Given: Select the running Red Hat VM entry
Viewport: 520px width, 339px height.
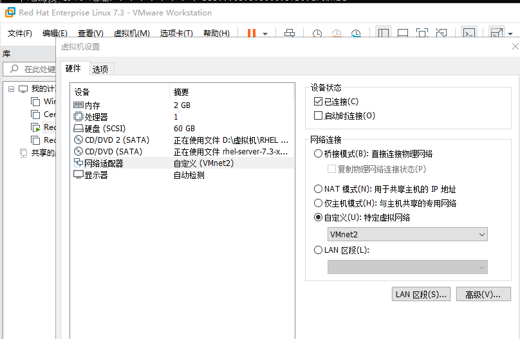Looking at the screenshot, I should coord(43,127).
